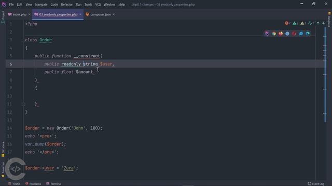
Task: Collapse the Order class fold marker
Action: (23, 40)
